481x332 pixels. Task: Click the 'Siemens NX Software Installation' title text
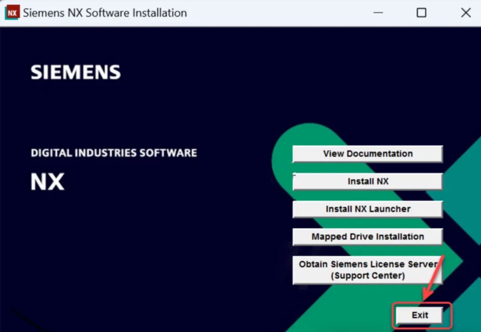[x=105, y=13]
